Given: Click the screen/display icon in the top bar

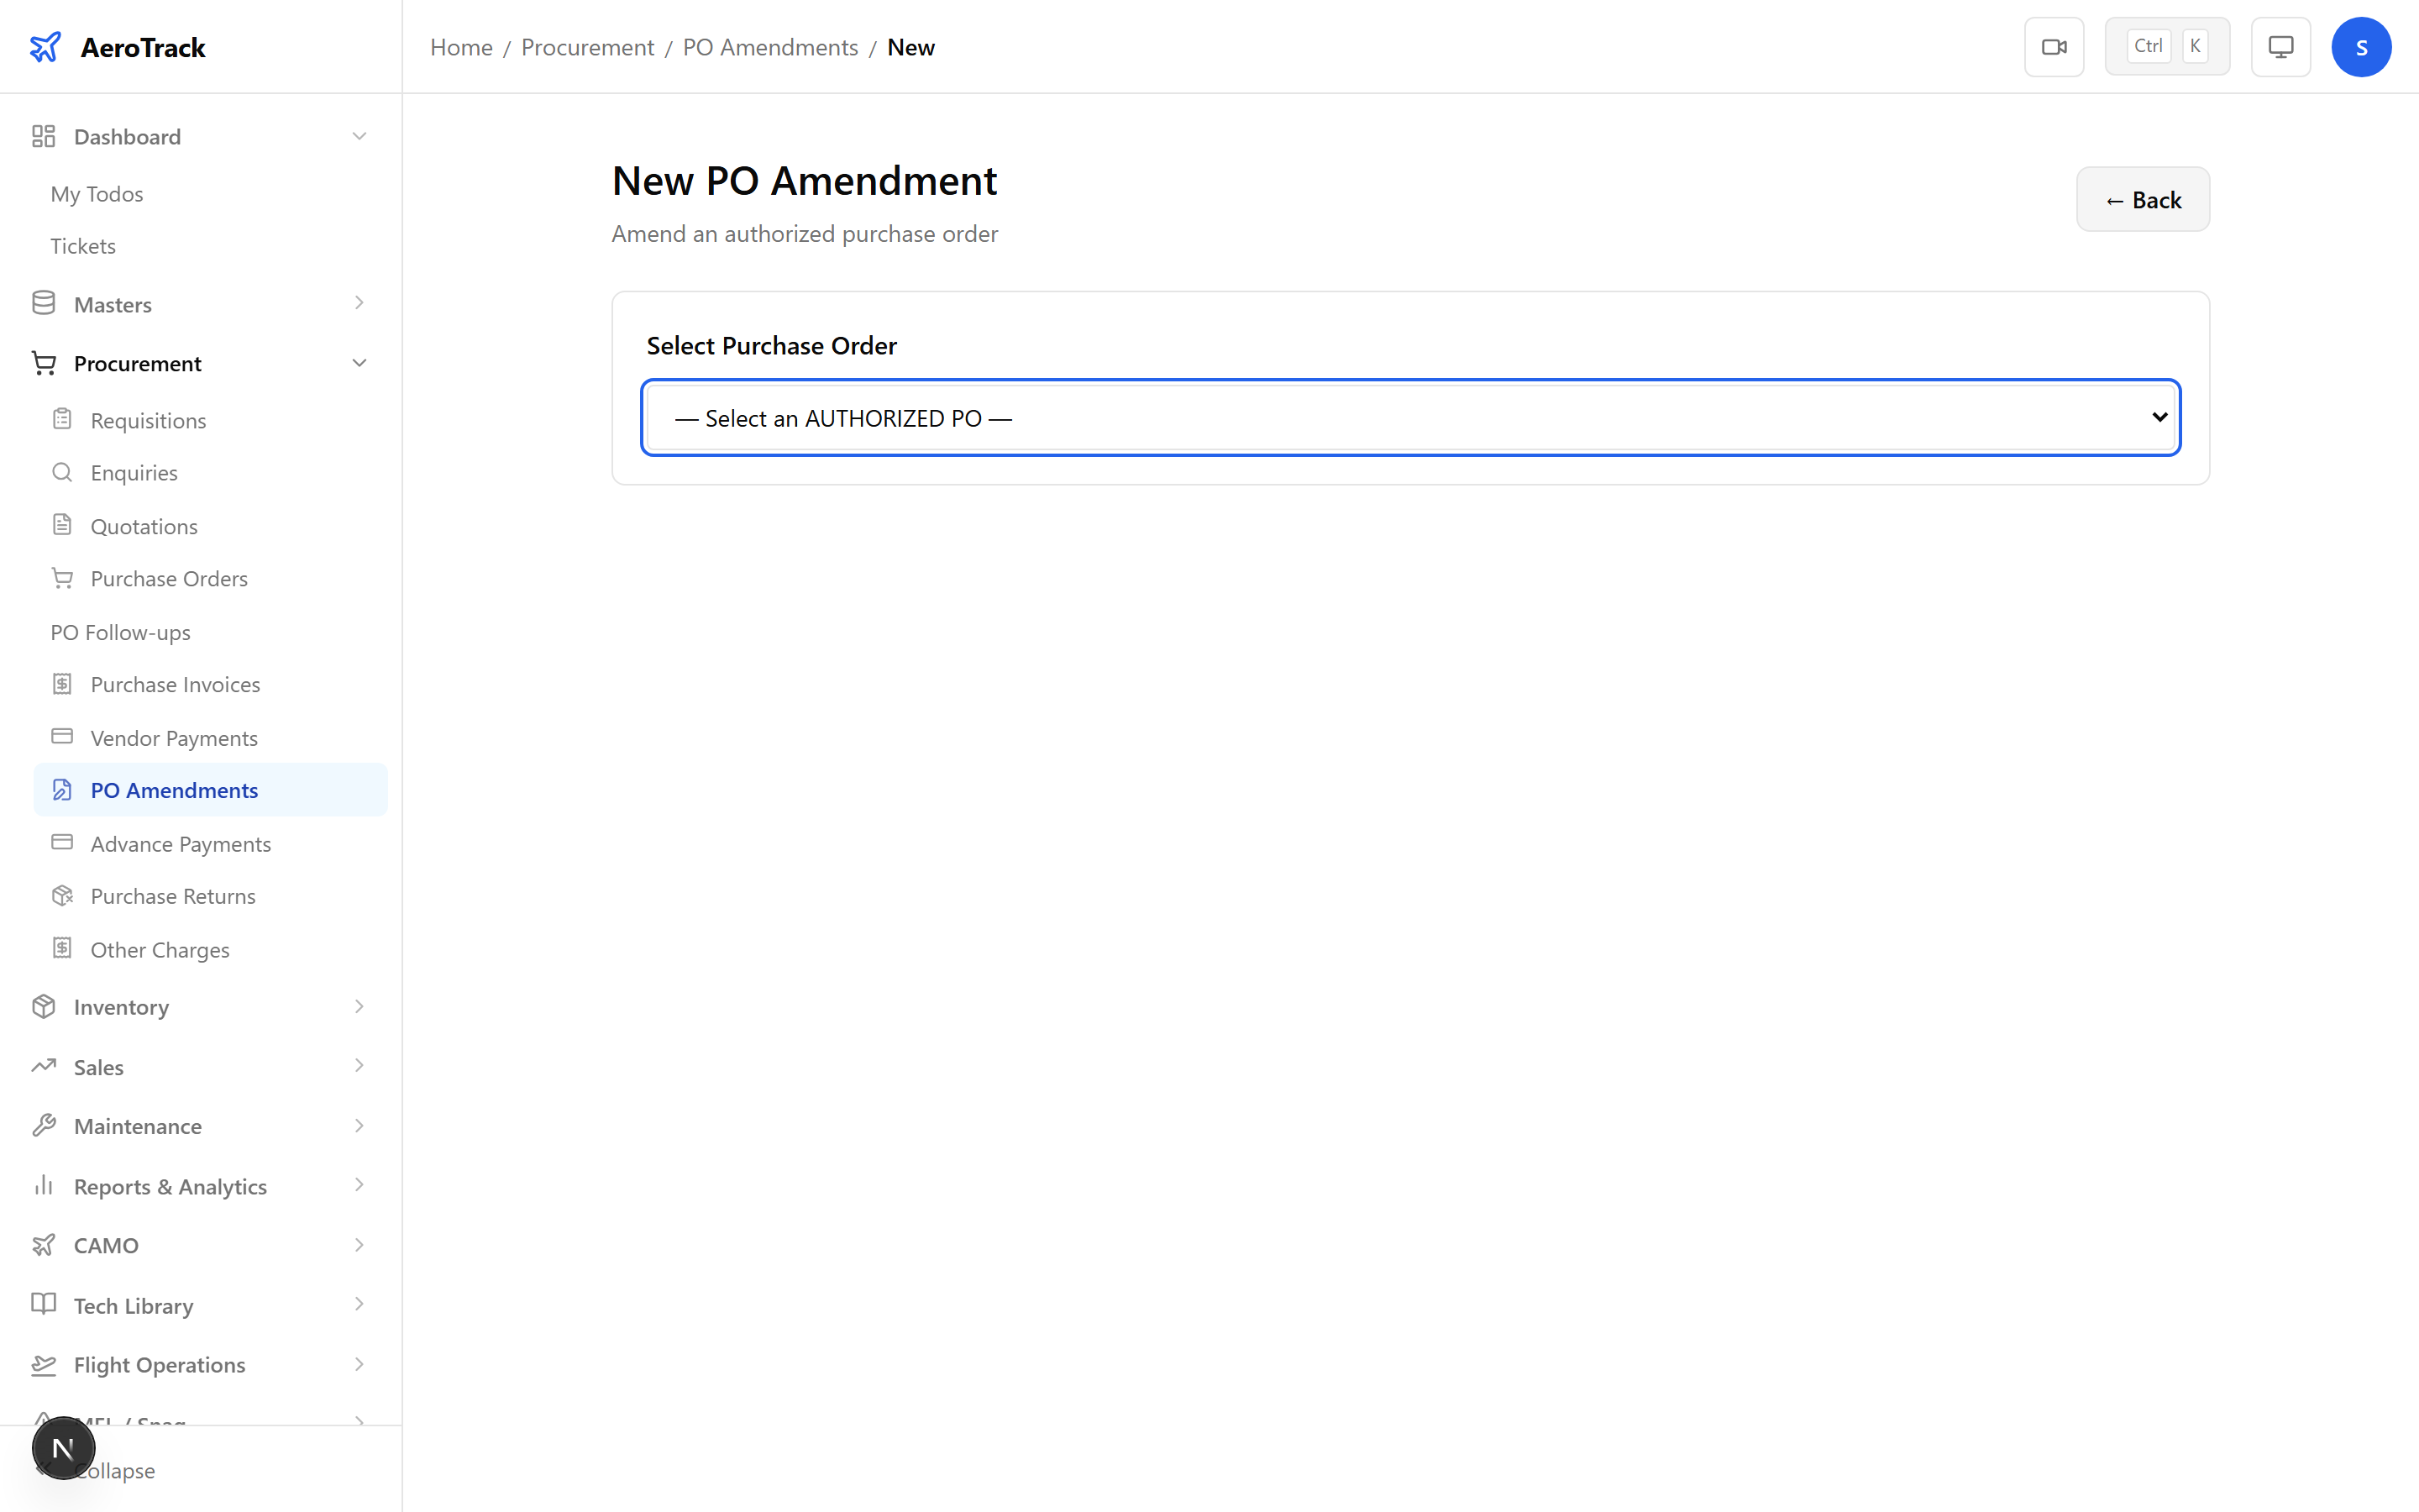Looking at the screenshot, I should (2280, 46).
